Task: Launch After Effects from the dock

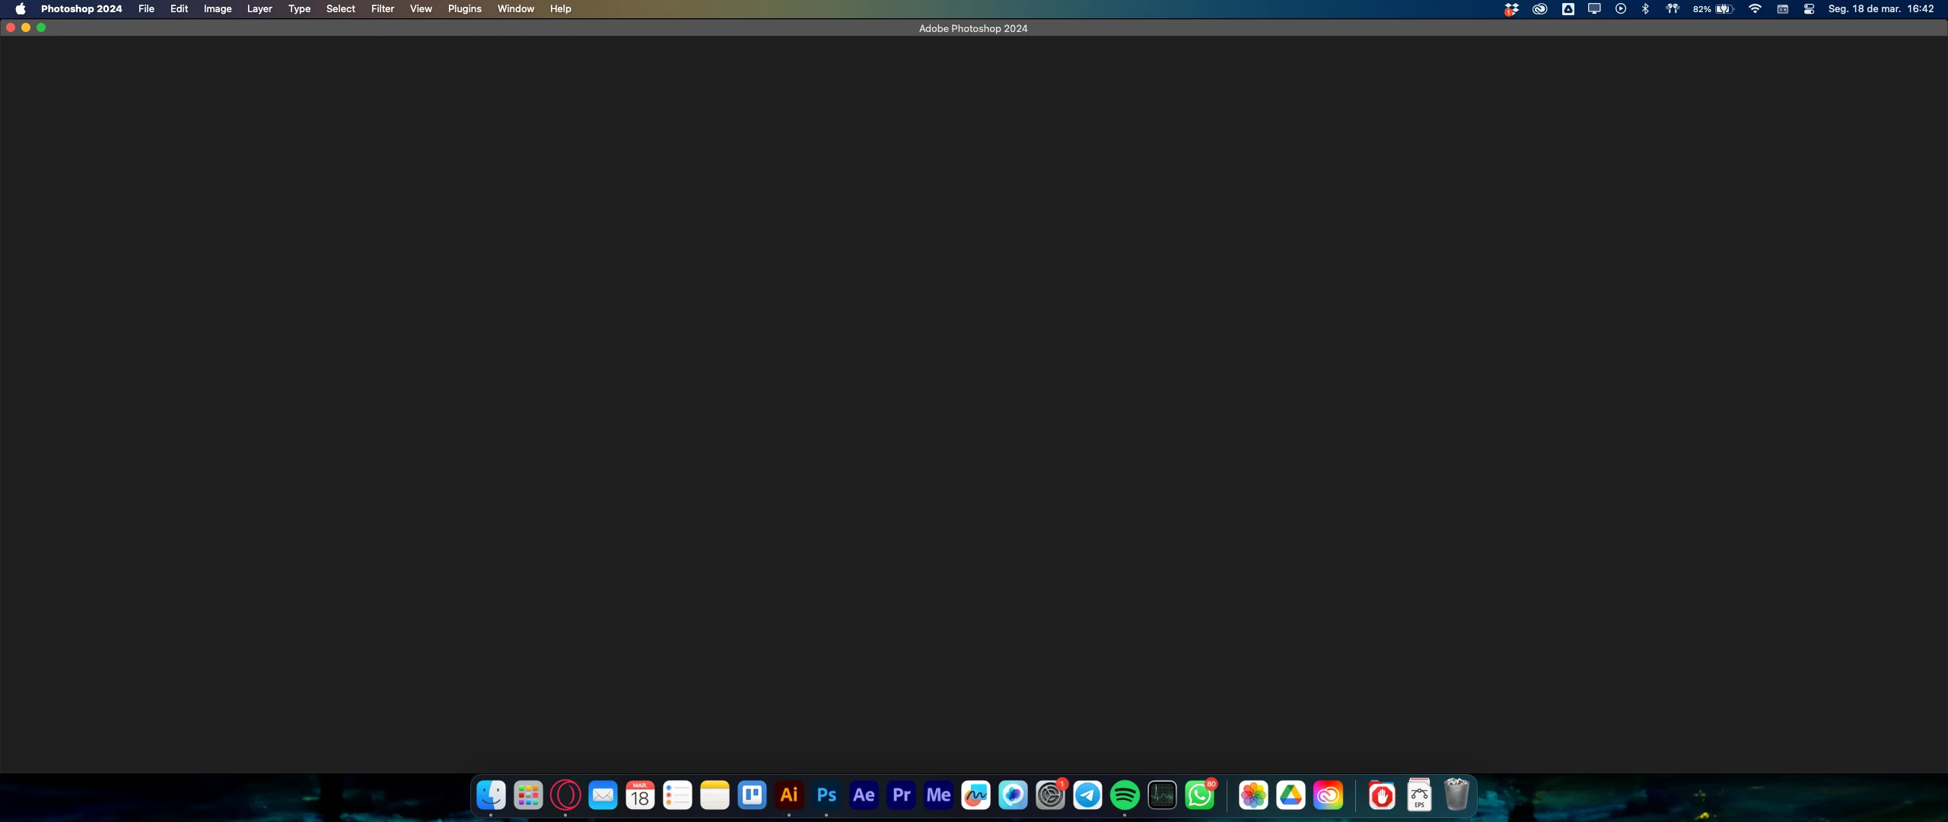Action: (864, 795)
